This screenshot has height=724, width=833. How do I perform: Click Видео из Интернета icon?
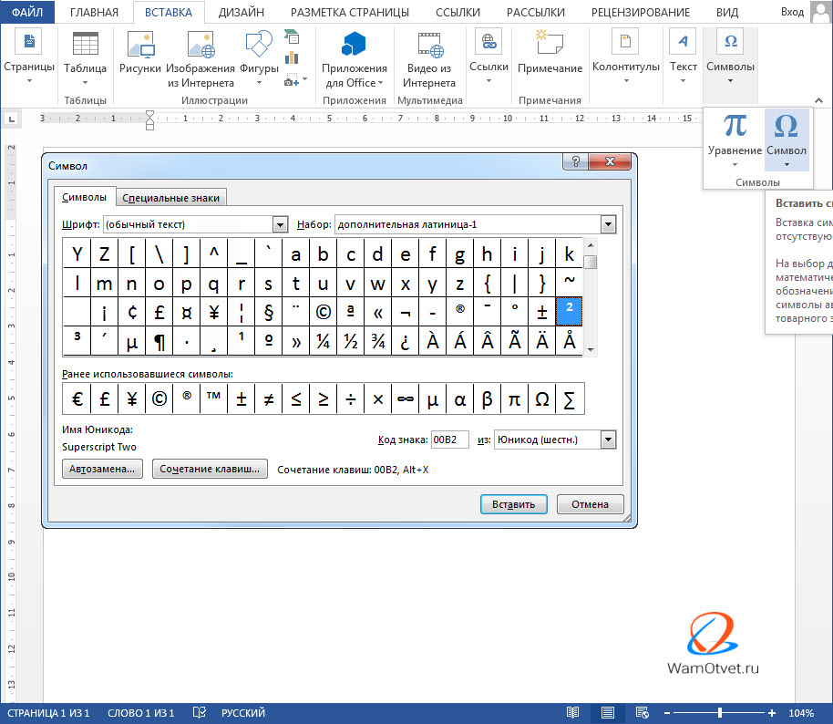tap(429, 45)
